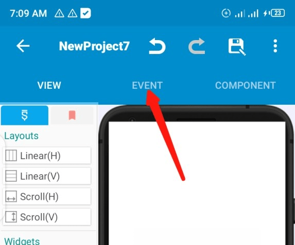Screen dimensions: 295x245
Task: Pick the Scroll(H) layout item
Action: tap(47, 196)
